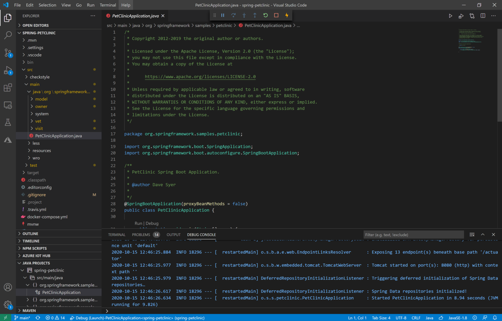This screenshot has height=321, width=502.
Task: Stop debugging with the red square icon
Action: 275,15
